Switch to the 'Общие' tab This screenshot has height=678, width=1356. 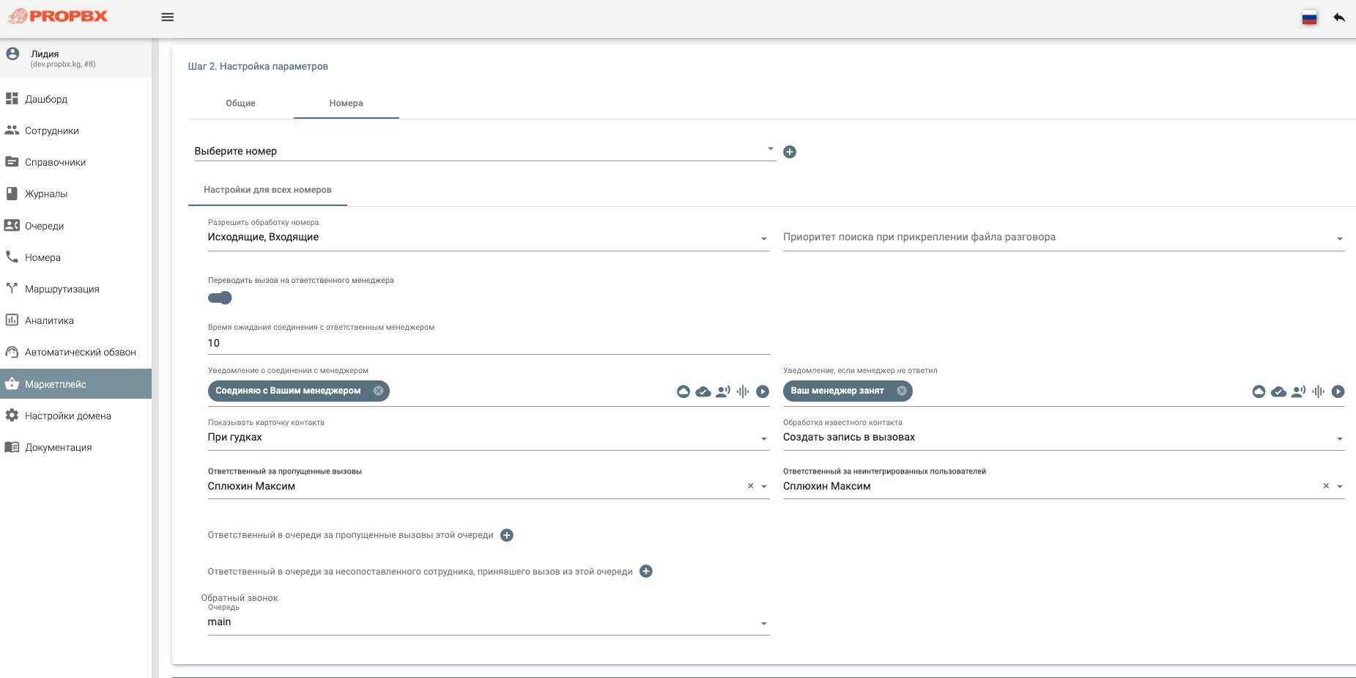click(240, 103)
